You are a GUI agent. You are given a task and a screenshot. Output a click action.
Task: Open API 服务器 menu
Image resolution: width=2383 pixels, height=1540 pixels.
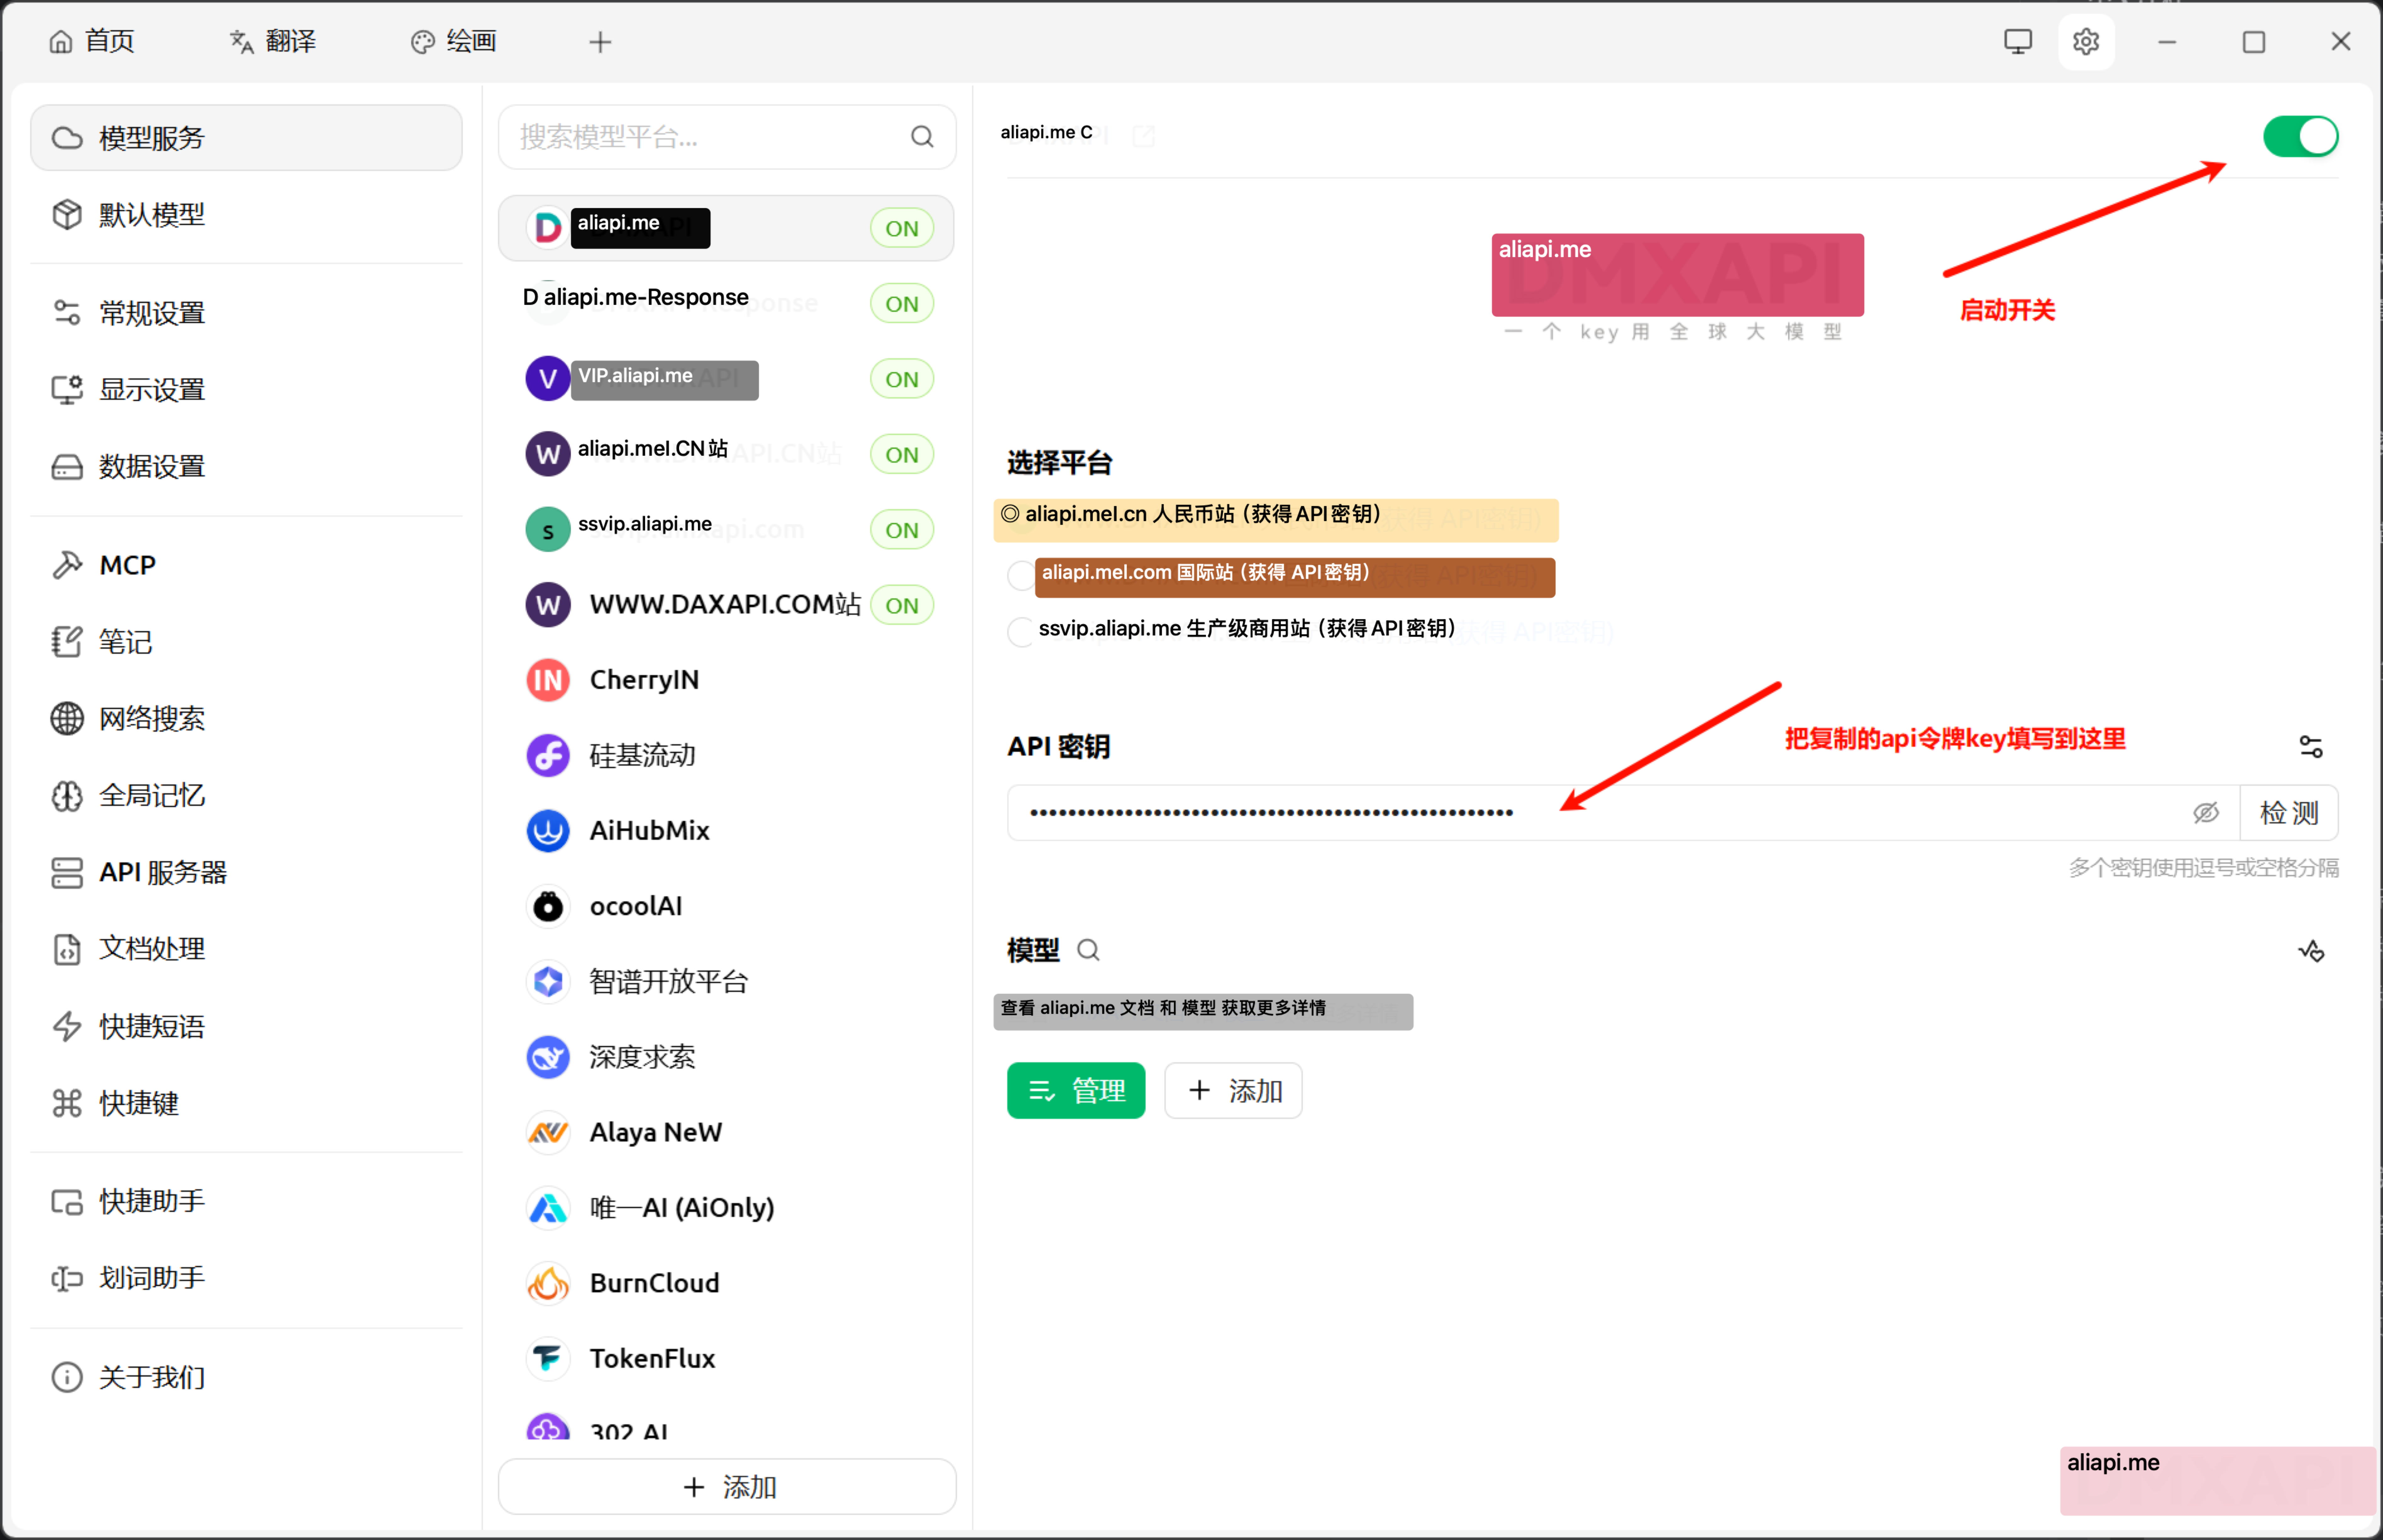246,872
